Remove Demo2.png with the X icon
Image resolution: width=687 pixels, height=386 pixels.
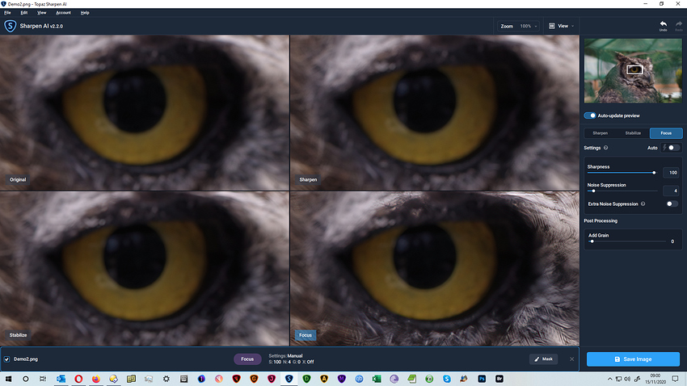571,359
